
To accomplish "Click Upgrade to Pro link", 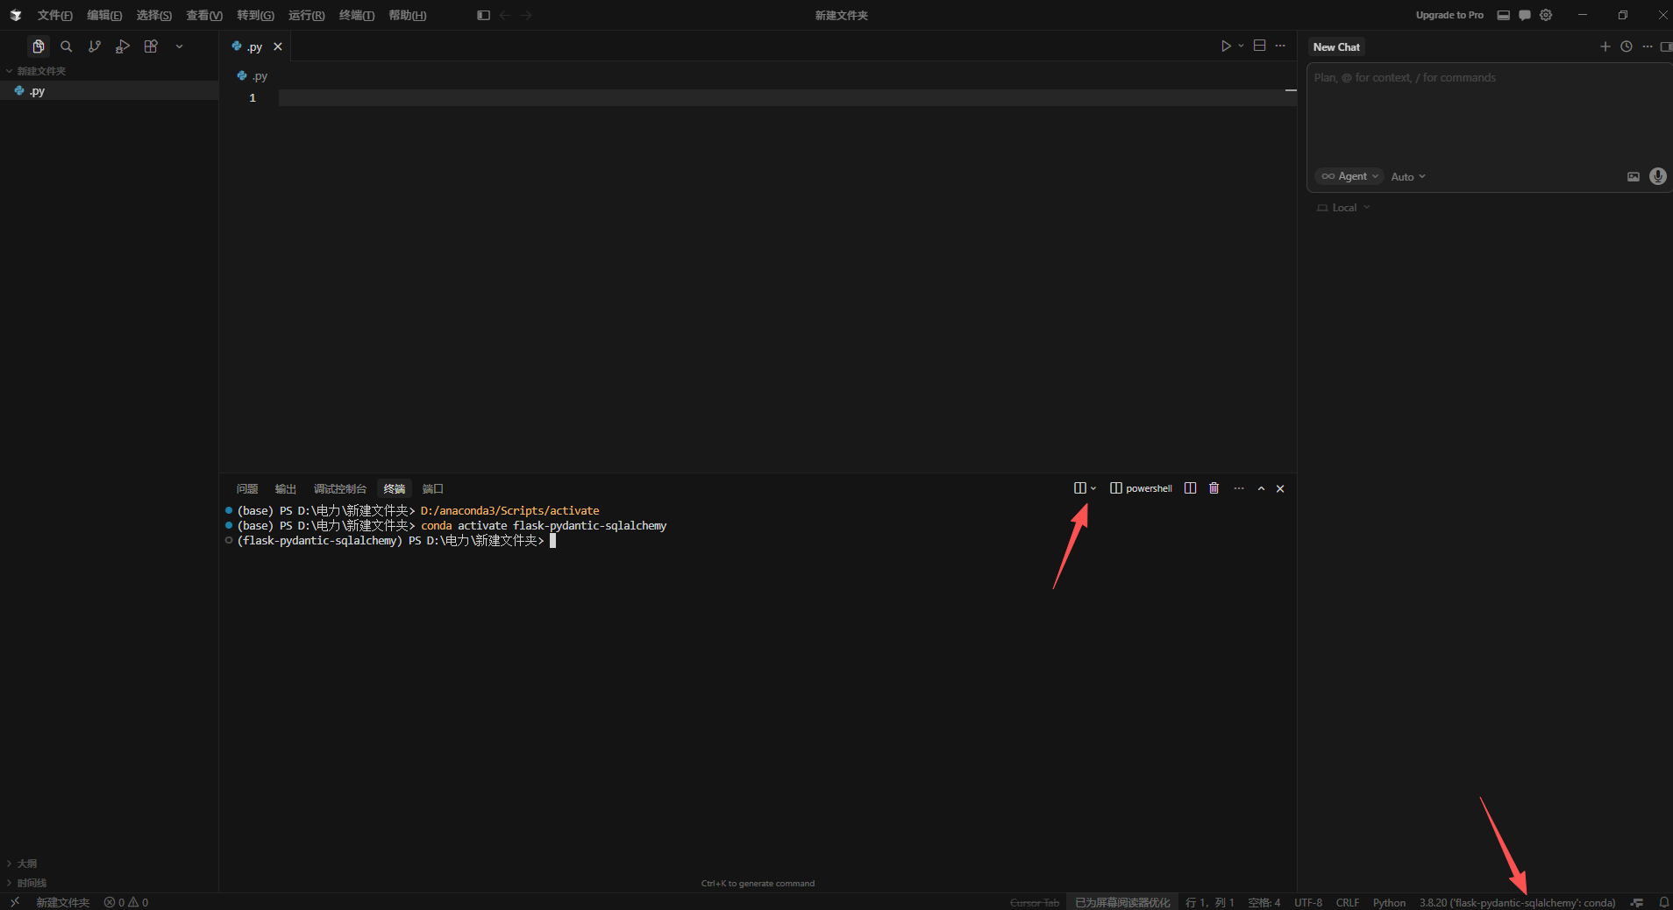I will pyautogui.click(x=1449, y=15).
